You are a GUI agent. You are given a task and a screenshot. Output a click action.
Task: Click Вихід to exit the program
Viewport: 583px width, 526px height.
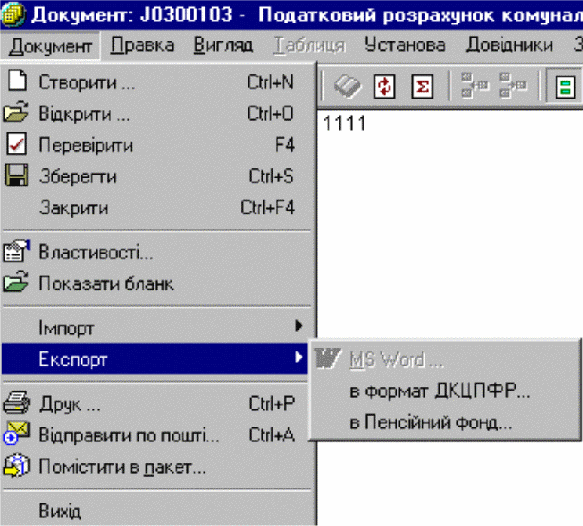pos(60,511)
